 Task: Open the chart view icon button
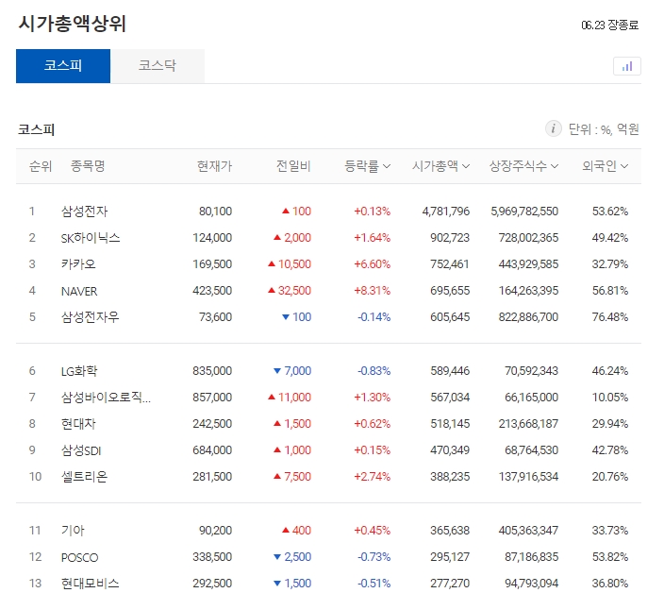tap(626, 66)
